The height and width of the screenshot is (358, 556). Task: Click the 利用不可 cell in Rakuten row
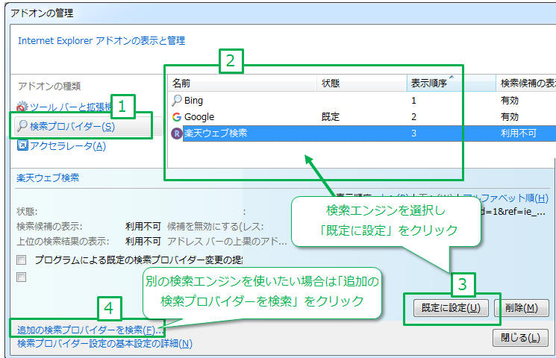[519, 134]
